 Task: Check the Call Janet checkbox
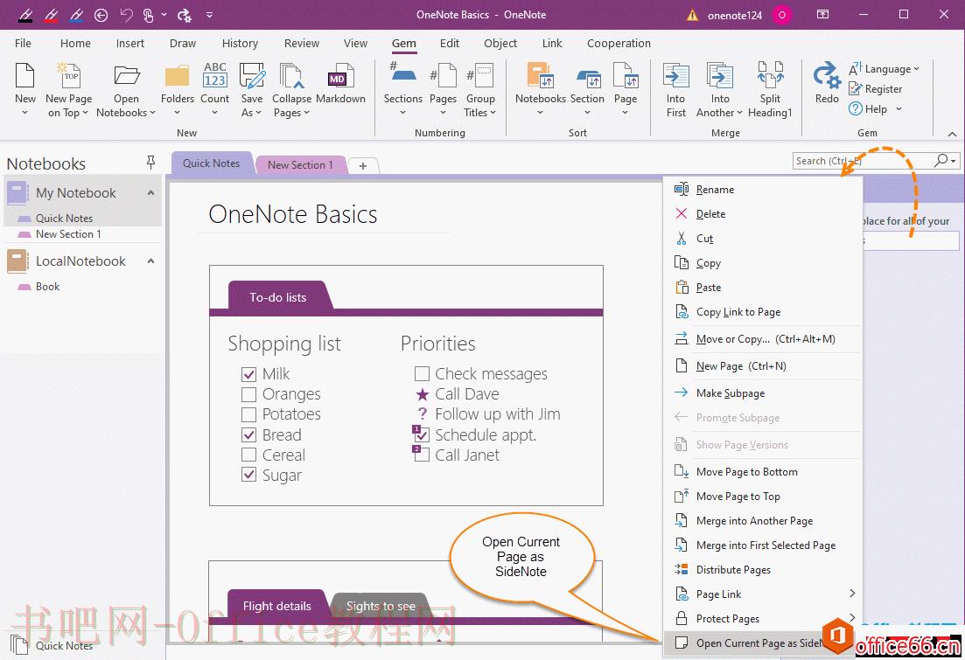[x=422, y=455]
